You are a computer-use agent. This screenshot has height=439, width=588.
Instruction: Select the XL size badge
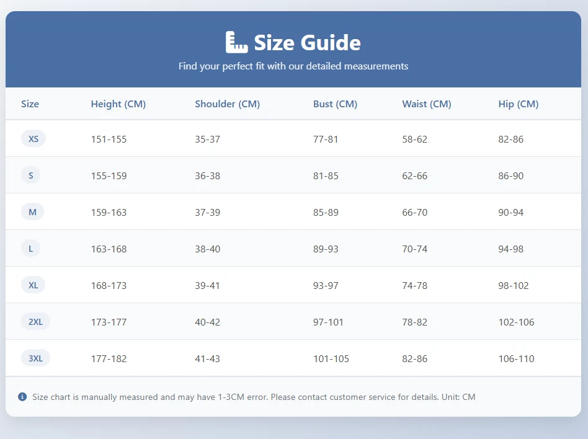point(33,285)
